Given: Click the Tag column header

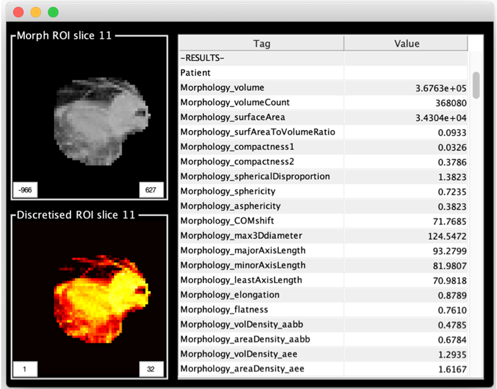Looking at the screenshot, I should [261, 44].
